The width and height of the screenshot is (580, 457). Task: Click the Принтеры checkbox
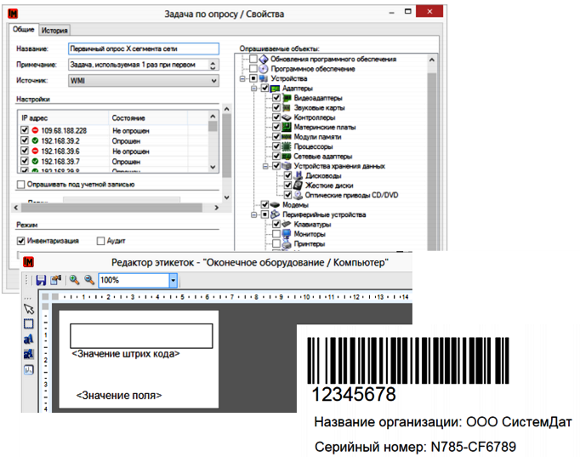pos(276,243)
